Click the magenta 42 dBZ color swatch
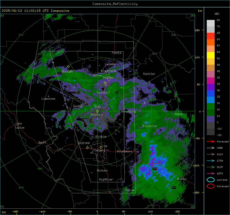This screenshot has height=215, width=230. pyautogui.click(x=211, y=81)
